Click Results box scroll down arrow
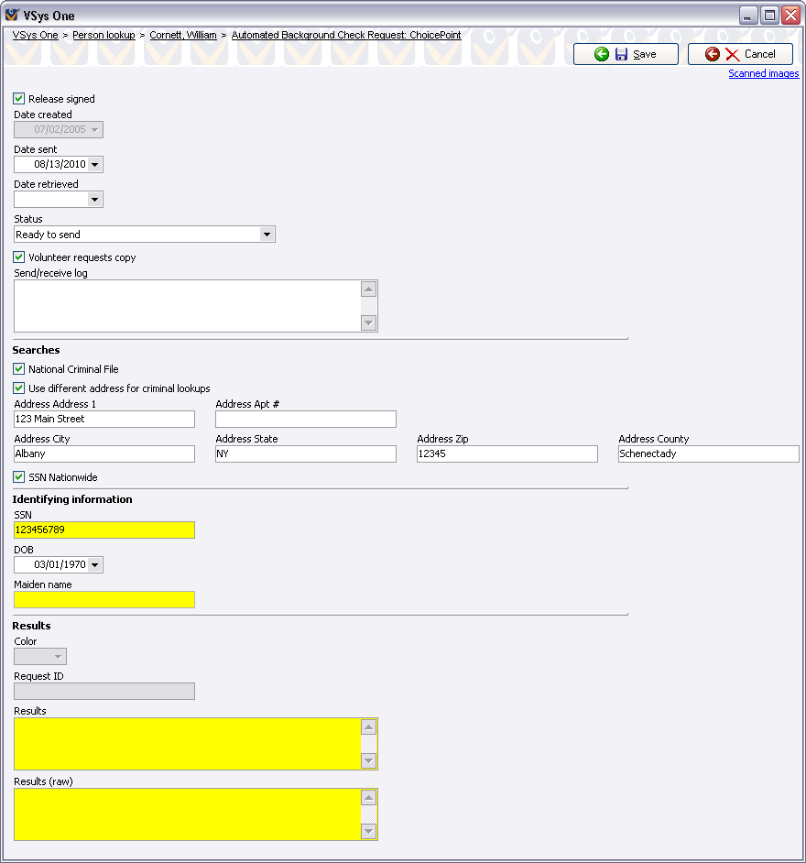 coord(368,761)
